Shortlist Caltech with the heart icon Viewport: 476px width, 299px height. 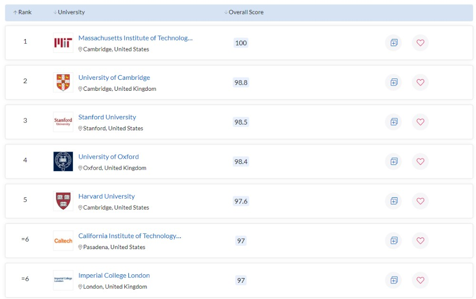420,241
